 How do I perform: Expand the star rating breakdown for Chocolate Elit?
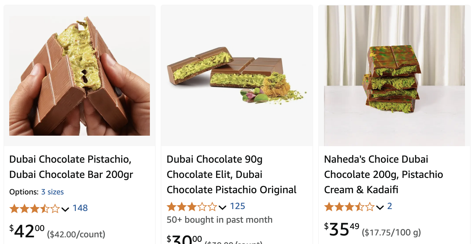click(222, 207)
